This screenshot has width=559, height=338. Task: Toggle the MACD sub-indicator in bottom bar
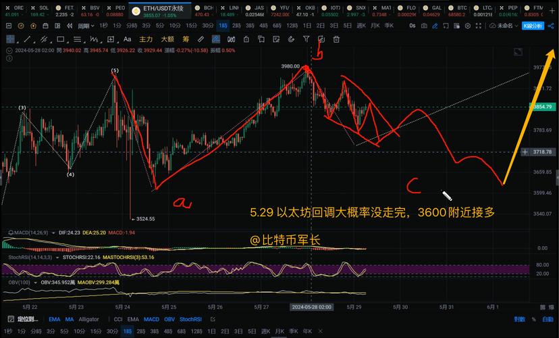click(151, 320)
